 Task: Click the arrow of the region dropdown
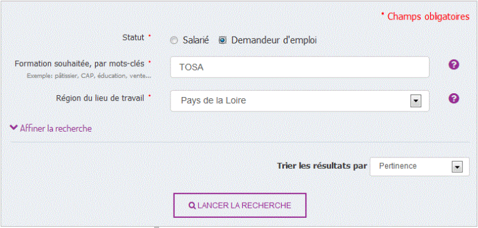(416, 101)
